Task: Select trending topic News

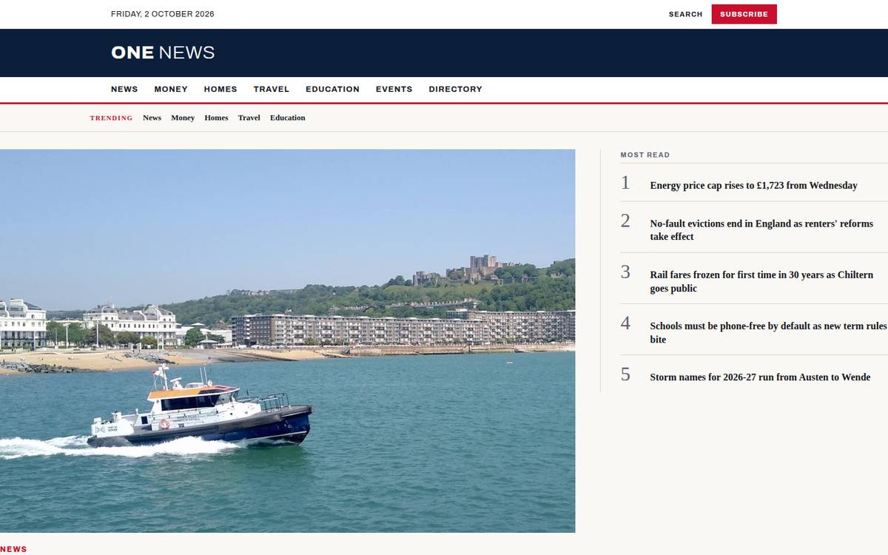Action: click(x=152, y=118)
